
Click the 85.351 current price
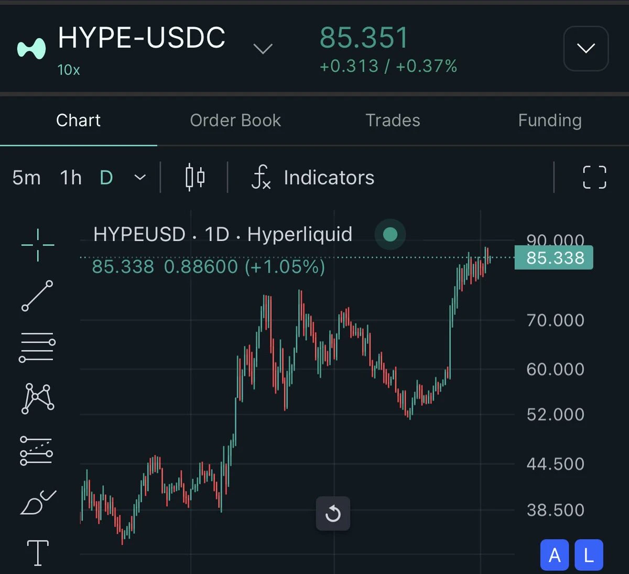pyautogui.click(x=364, y=38)
